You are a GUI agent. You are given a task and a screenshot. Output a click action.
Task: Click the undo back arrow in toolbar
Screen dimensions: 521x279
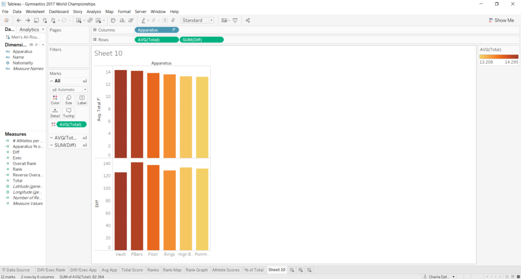tap(19, 20)
